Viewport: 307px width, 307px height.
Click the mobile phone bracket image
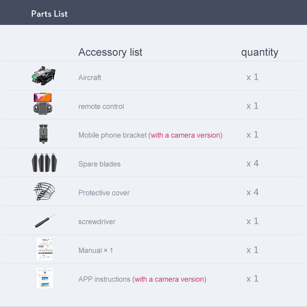pyautogui.click(x=43, y=134)
